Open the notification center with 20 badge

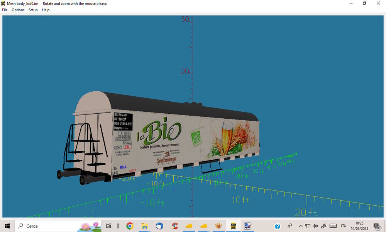click(377, 226)
